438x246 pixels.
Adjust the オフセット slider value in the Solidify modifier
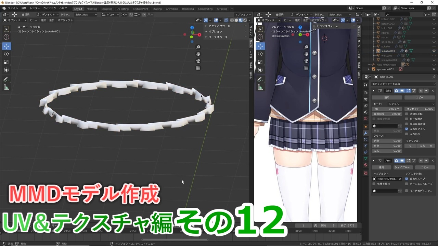click(420, 109)
